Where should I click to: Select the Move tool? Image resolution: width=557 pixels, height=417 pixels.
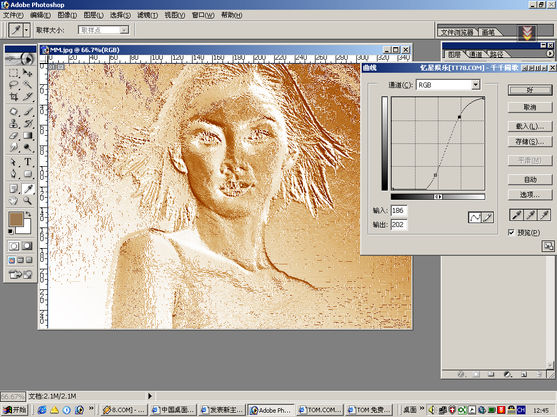point(27,73)
